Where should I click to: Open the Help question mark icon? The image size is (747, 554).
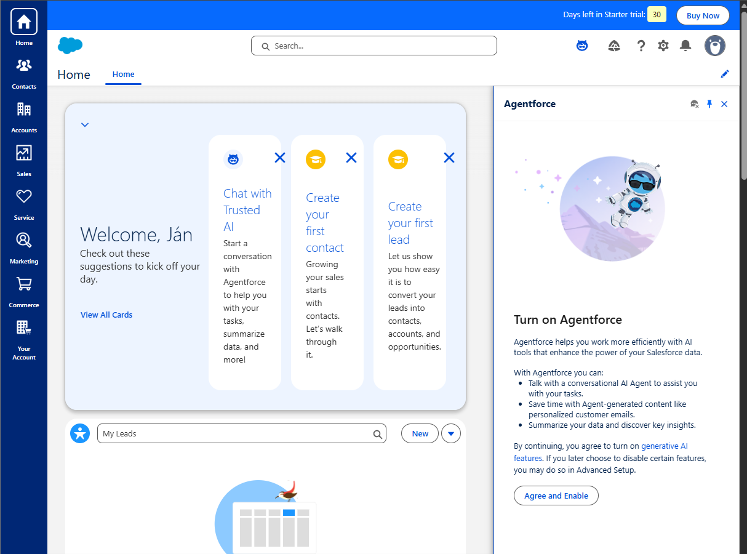[641, 46]
